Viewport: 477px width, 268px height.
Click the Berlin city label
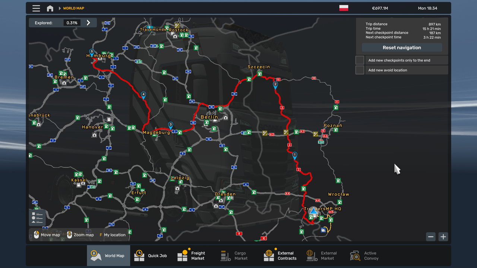[209, 117]
